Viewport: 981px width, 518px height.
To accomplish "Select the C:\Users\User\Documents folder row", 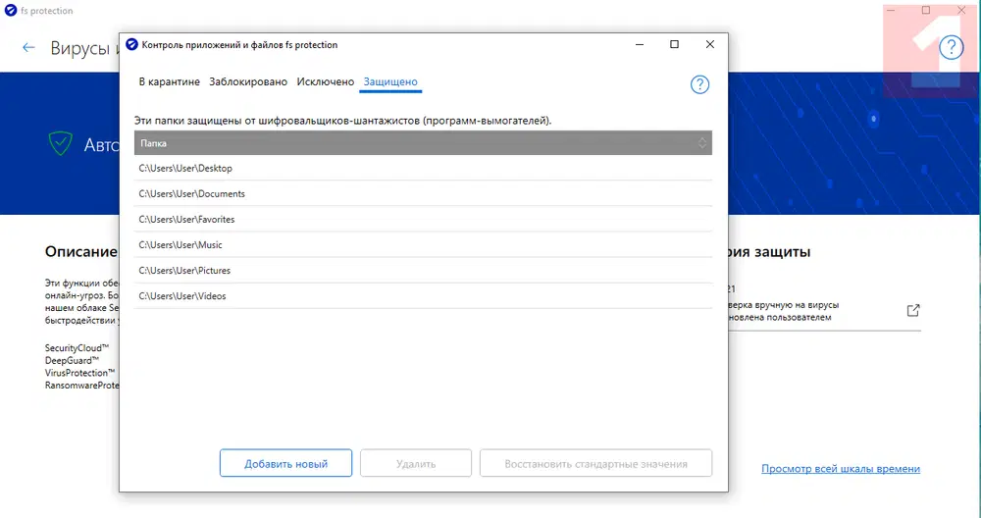I will [423, 194].
